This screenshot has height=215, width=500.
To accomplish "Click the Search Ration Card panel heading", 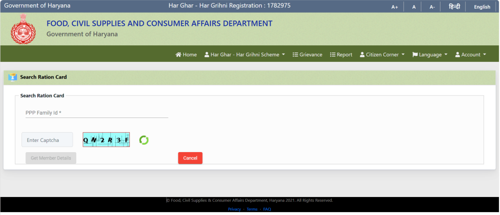I will [43, 77].
